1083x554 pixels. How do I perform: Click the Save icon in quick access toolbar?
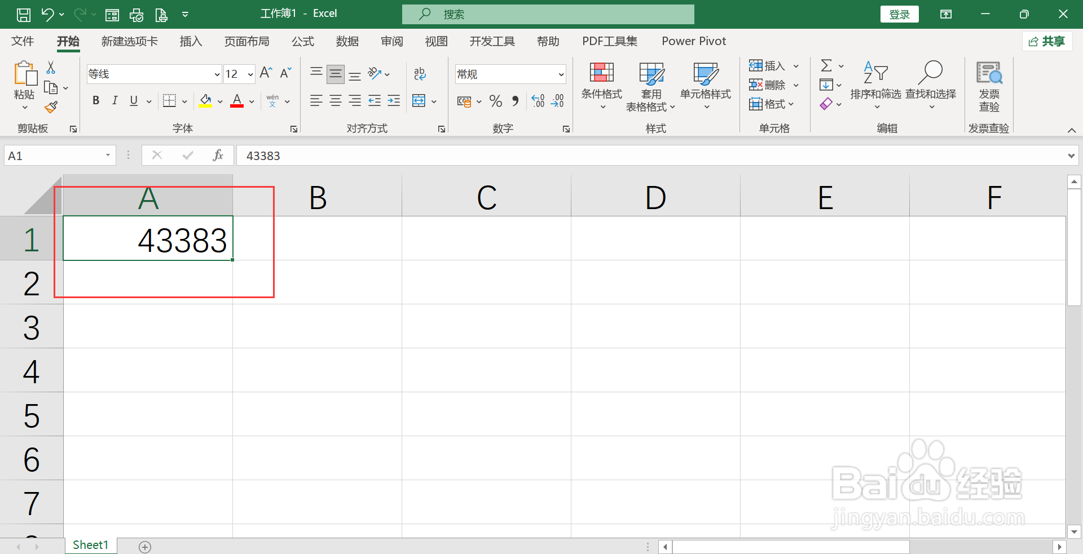pyautogui.click(x=24, y=15)
